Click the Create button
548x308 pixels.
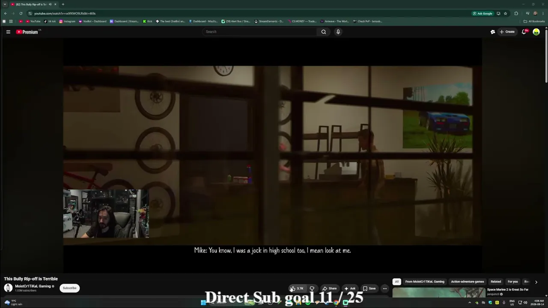coord(507,32)
